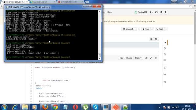Expand the plus create-new dropdown
196x110 pixels.
pos(151,12)
